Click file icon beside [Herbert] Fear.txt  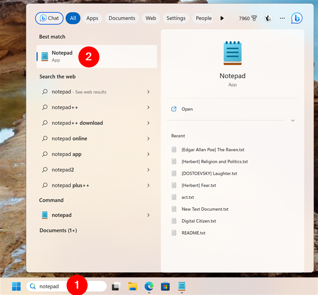(174, 185)
